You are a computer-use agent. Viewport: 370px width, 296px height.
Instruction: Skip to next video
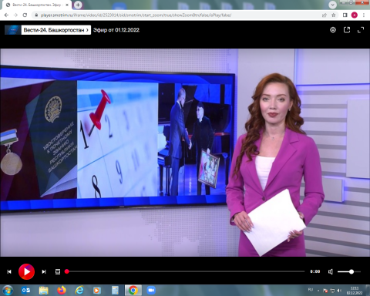[x=44, y=271]
